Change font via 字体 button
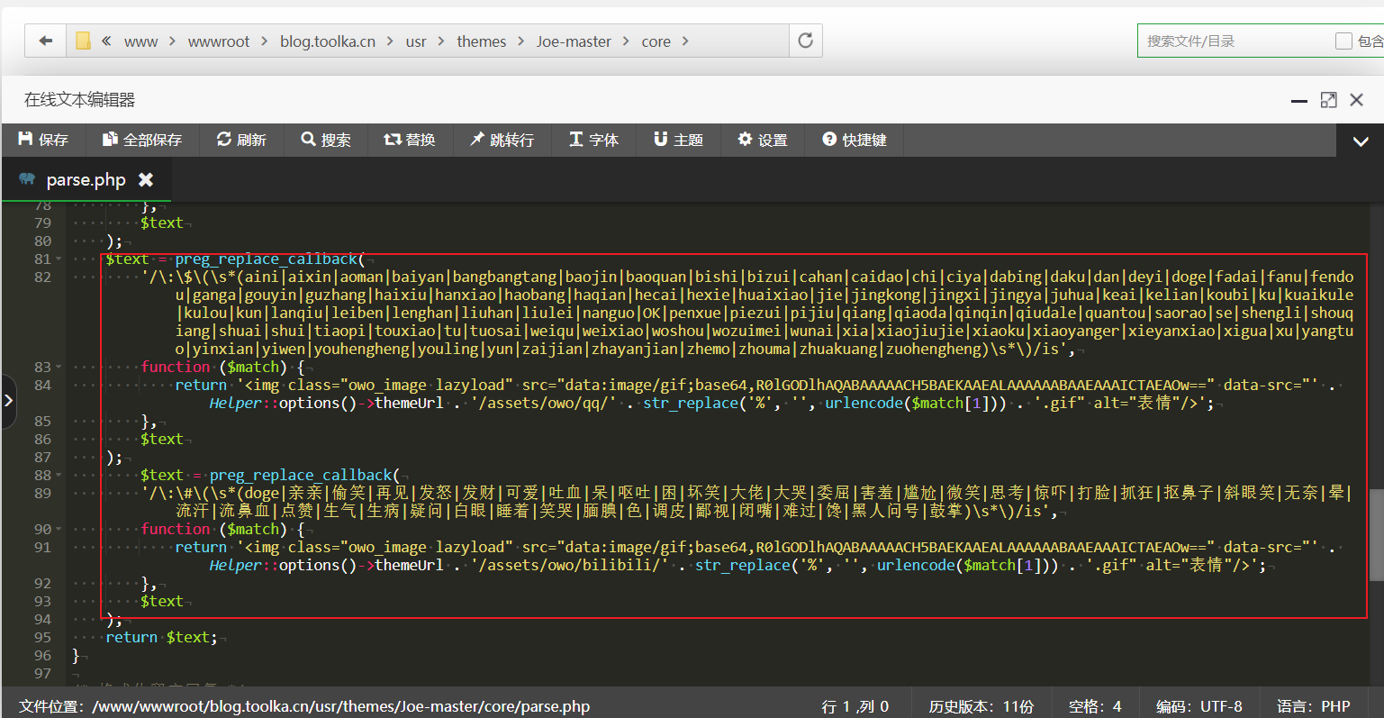The width and height of the screenshot is (1384, 718). pos(593,140)
